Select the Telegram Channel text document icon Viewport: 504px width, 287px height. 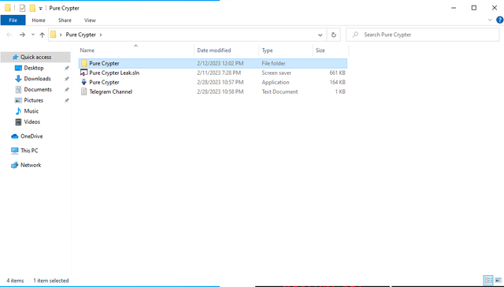[84, 91]
